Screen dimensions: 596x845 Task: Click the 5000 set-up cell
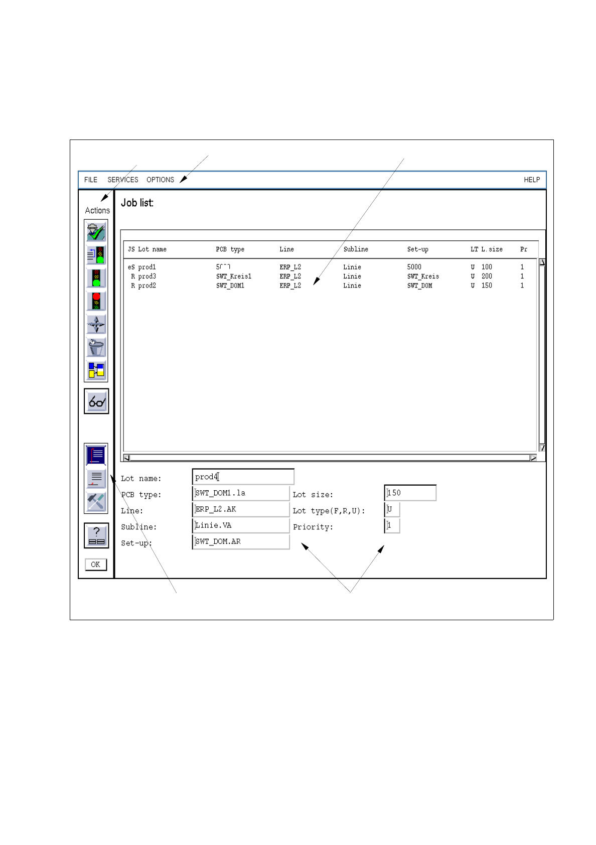coord(414,267)
